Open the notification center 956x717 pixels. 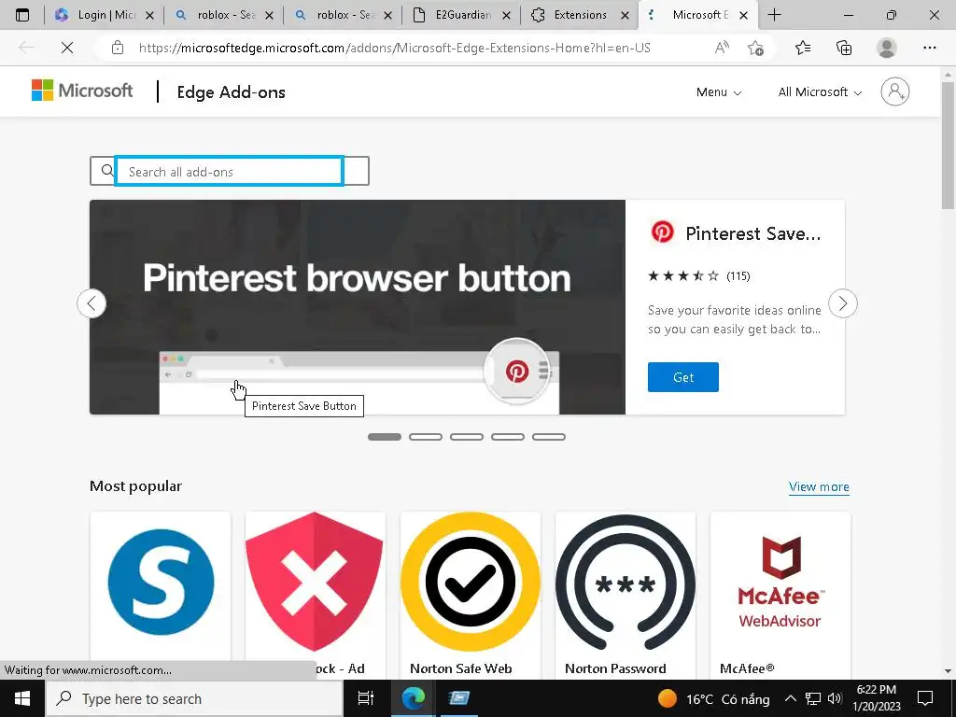(x=925, y=698)
